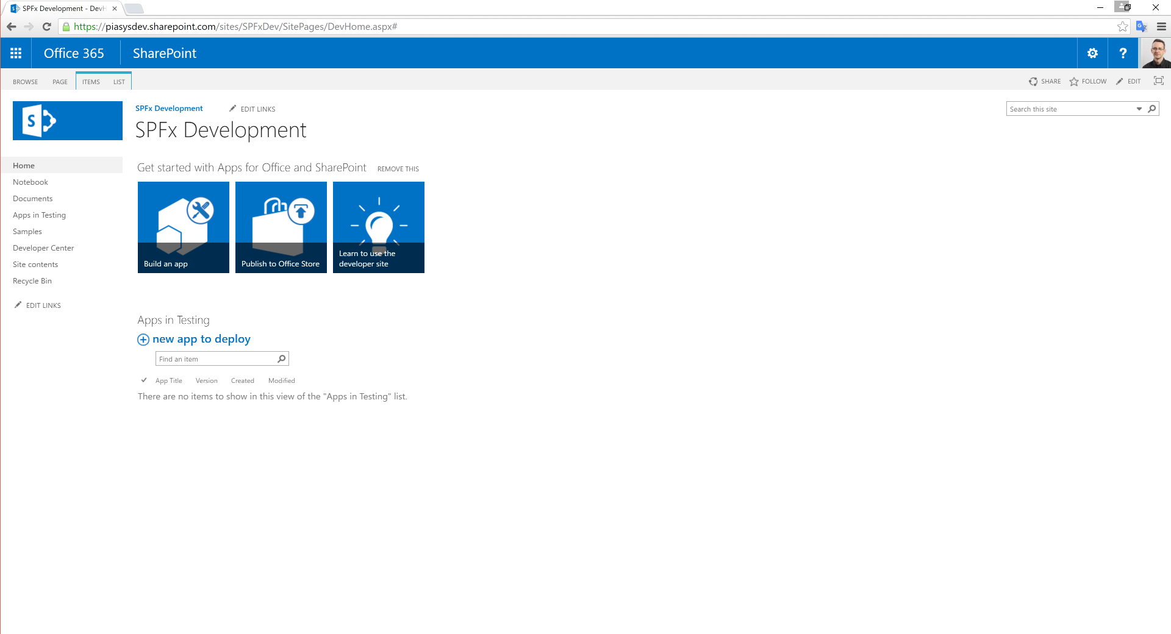
Task: Click REMOVE THIS link
Action: [x=398, y=169]
